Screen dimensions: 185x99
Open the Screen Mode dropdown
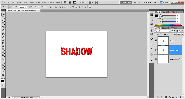tap(97, 2)
